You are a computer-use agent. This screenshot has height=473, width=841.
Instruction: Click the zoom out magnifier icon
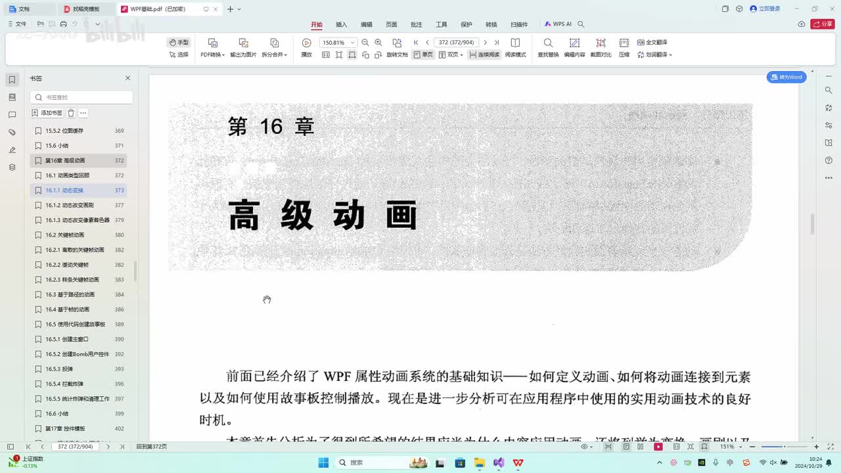coord(365,43)
